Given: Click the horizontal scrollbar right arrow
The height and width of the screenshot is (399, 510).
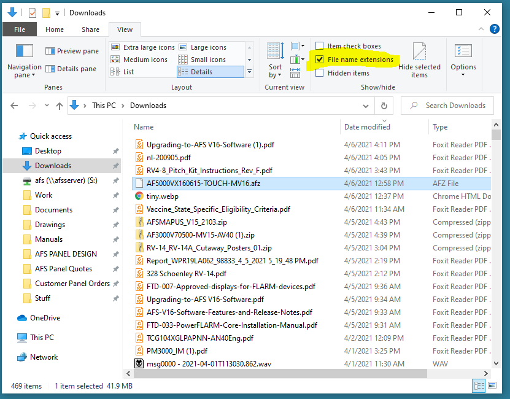Looking at the screenshot, I should 486,374.
